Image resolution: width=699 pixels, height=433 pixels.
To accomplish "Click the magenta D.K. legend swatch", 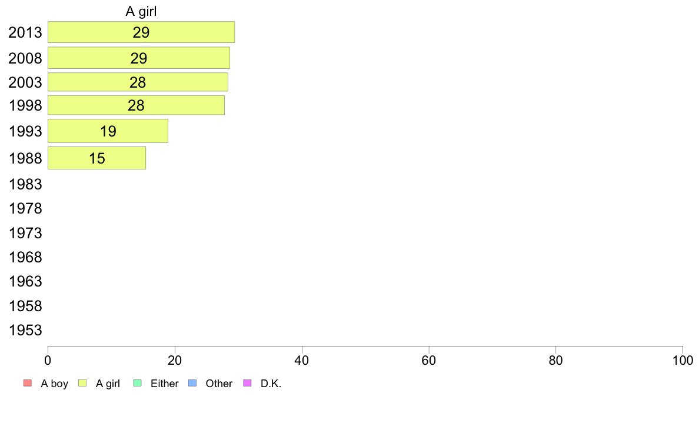I will tap(247, 383).
